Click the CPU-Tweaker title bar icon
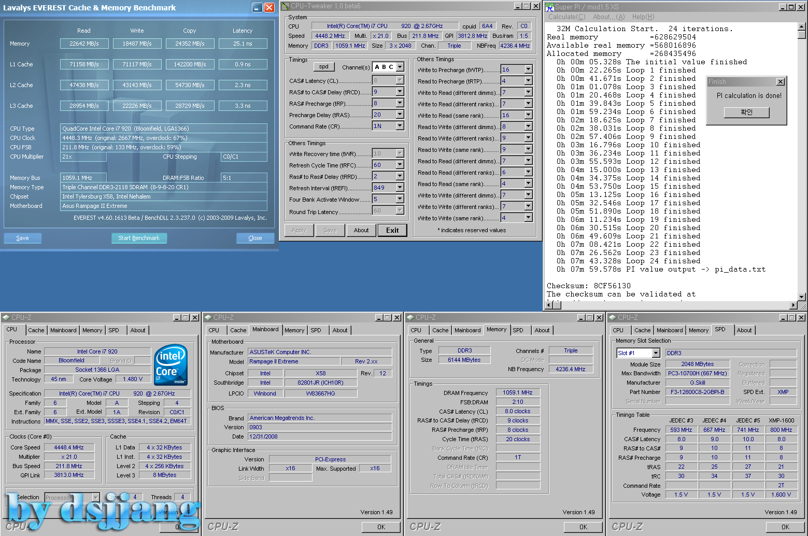The width and height of the screenshot is (808, 536). 285,6
